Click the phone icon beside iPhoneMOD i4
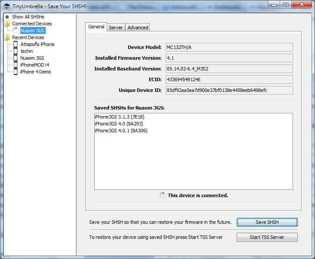315x259 pixels. [x=15, y=65]
